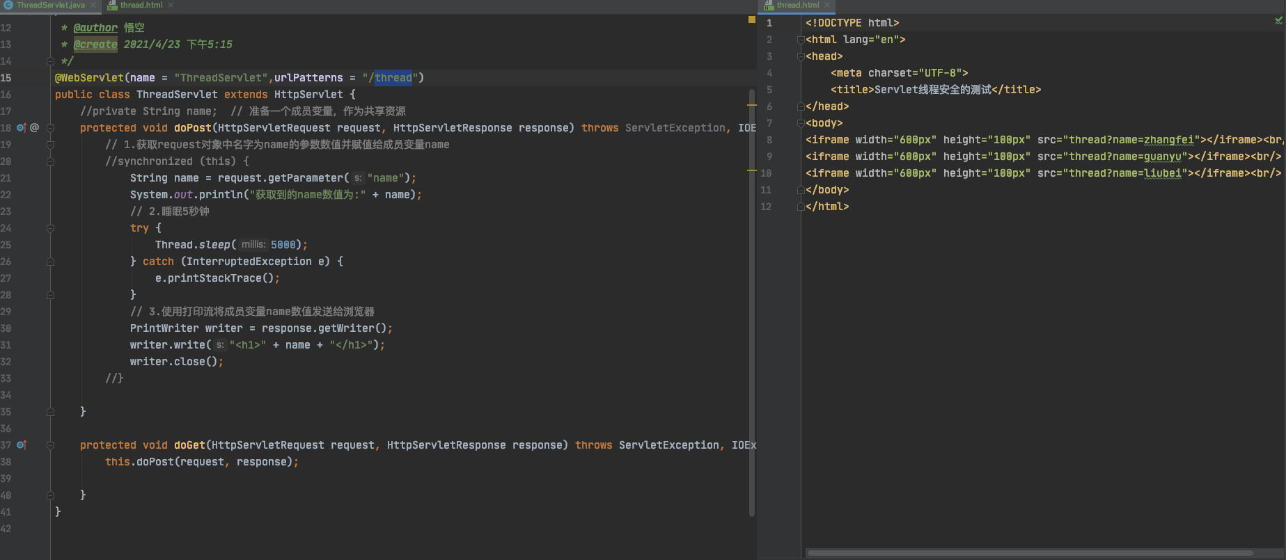Click the HTML file icon on right thread.html tab
The image size is (1286, 560).
769,5
